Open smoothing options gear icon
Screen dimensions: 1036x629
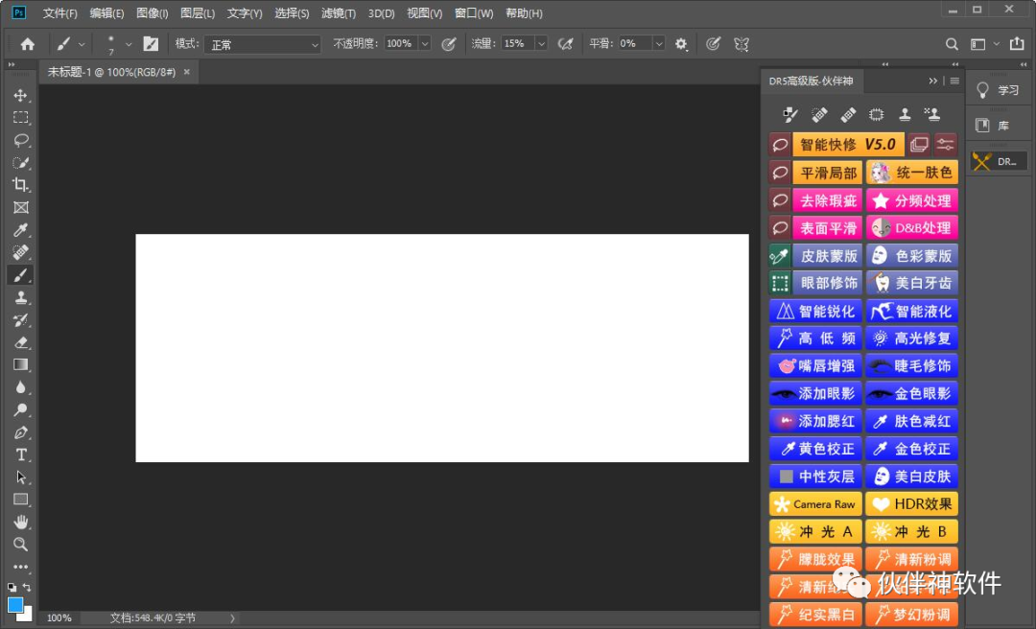click(681, 44)
